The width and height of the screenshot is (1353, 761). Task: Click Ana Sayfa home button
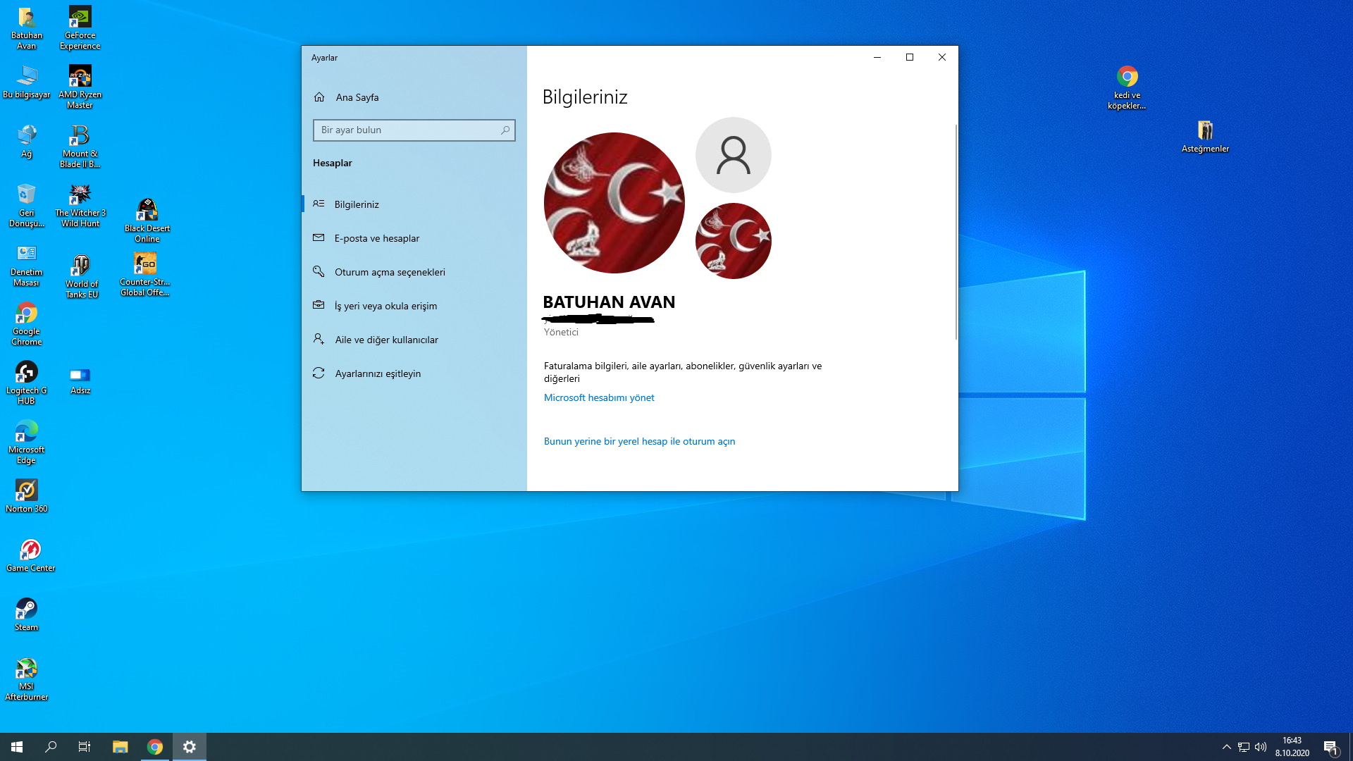pos(357,97)
